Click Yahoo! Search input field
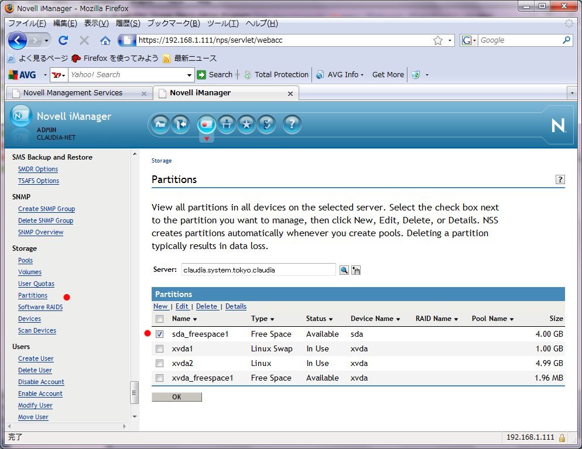The width and height of the screenshot is (582, 449). tap(128, 75)
